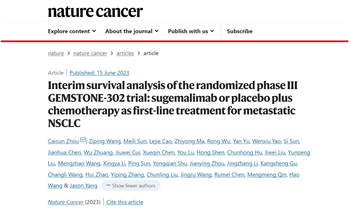350x215 pixels.
Task: Open author Jason Yang's details
Action: click(83, 186)
